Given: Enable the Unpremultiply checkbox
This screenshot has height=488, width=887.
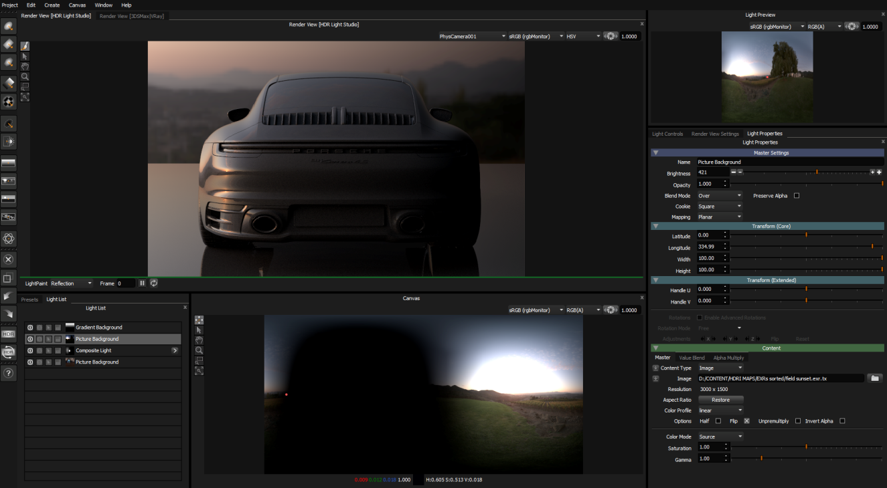Looking at the screenshot, I should [798, 421].
